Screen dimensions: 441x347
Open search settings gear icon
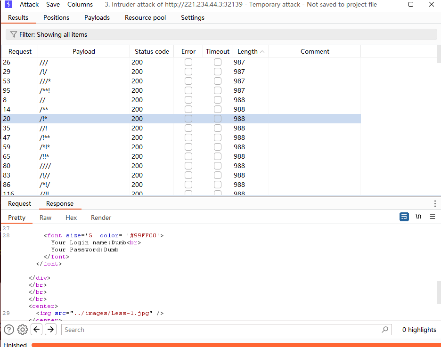point(22,330)
